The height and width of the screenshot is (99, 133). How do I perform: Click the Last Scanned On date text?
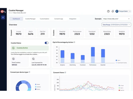tap(39, 65)
